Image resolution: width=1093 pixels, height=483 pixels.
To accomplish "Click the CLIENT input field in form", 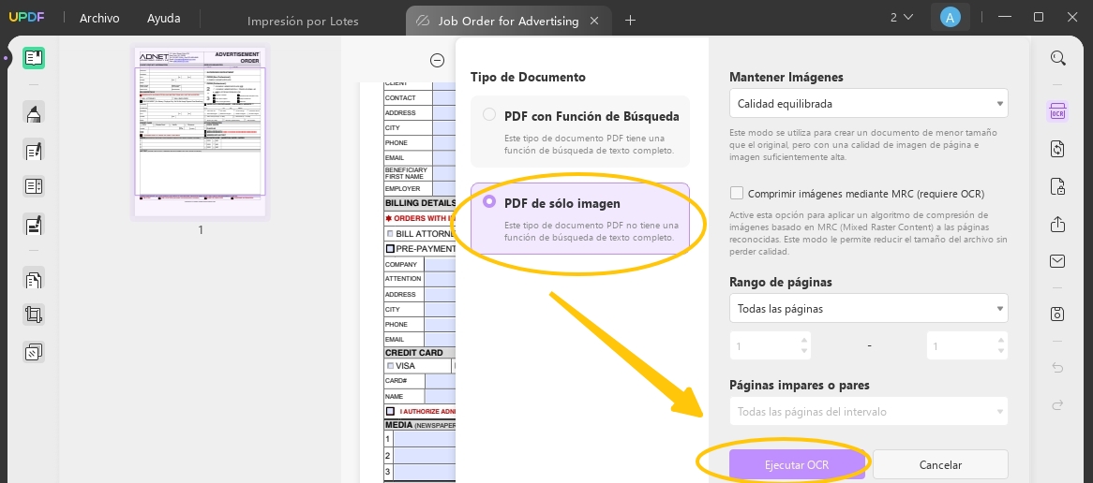I will tap(444, 86).
